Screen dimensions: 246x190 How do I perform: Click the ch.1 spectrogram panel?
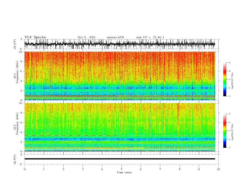120,76
